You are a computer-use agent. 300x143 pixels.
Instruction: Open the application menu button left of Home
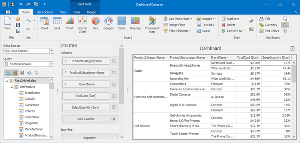pyautogui.click(x=9, y=12)
